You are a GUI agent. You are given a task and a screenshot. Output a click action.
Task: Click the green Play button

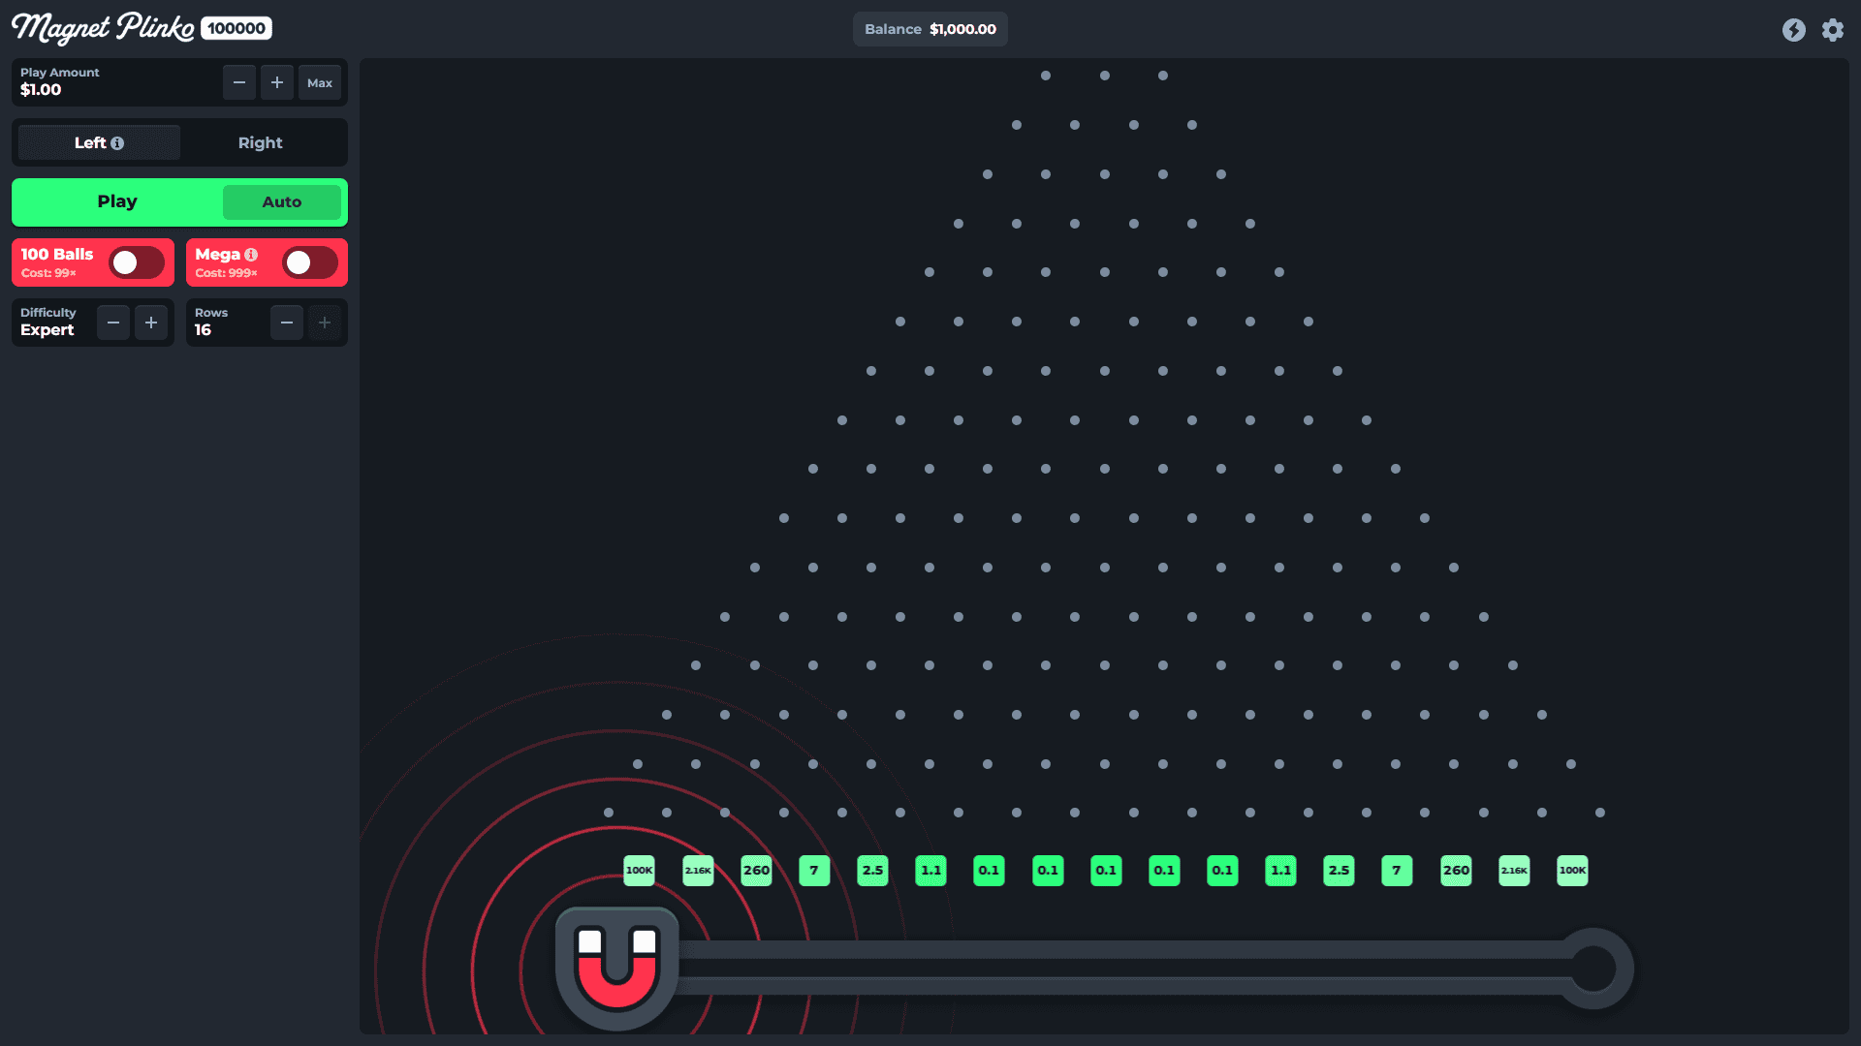[x=117, y=201]
